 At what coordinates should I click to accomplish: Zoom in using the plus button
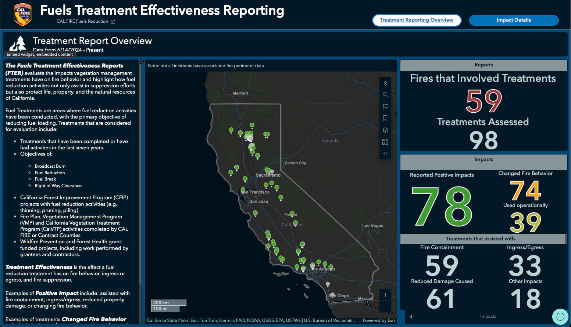click(385, 295)
